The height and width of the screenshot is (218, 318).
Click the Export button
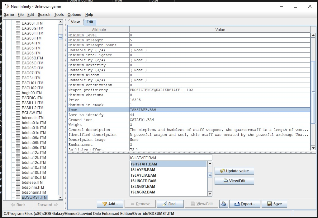tap(244, 204)
